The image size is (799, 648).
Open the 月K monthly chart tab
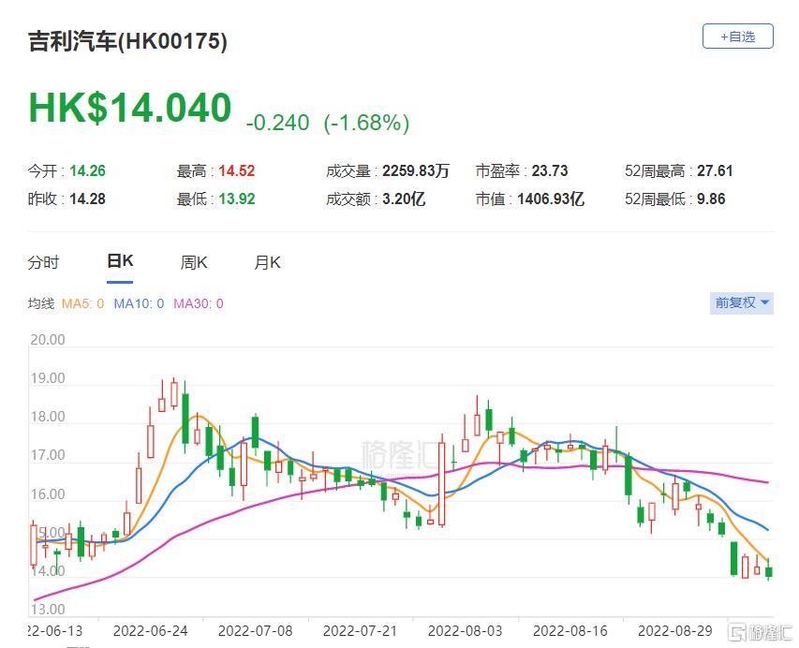point(267,262)
